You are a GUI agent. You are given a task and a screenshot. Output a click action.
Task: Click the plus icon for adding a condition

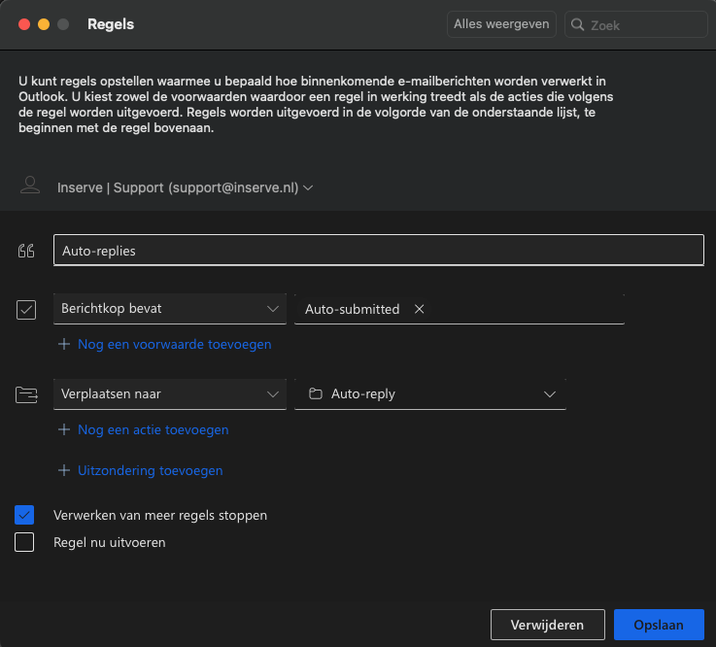(64, 344)
